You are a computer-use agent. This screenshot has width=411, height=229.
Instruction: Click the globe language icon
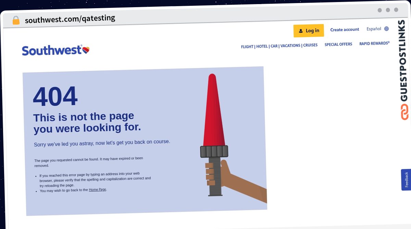tap(386, 29)
